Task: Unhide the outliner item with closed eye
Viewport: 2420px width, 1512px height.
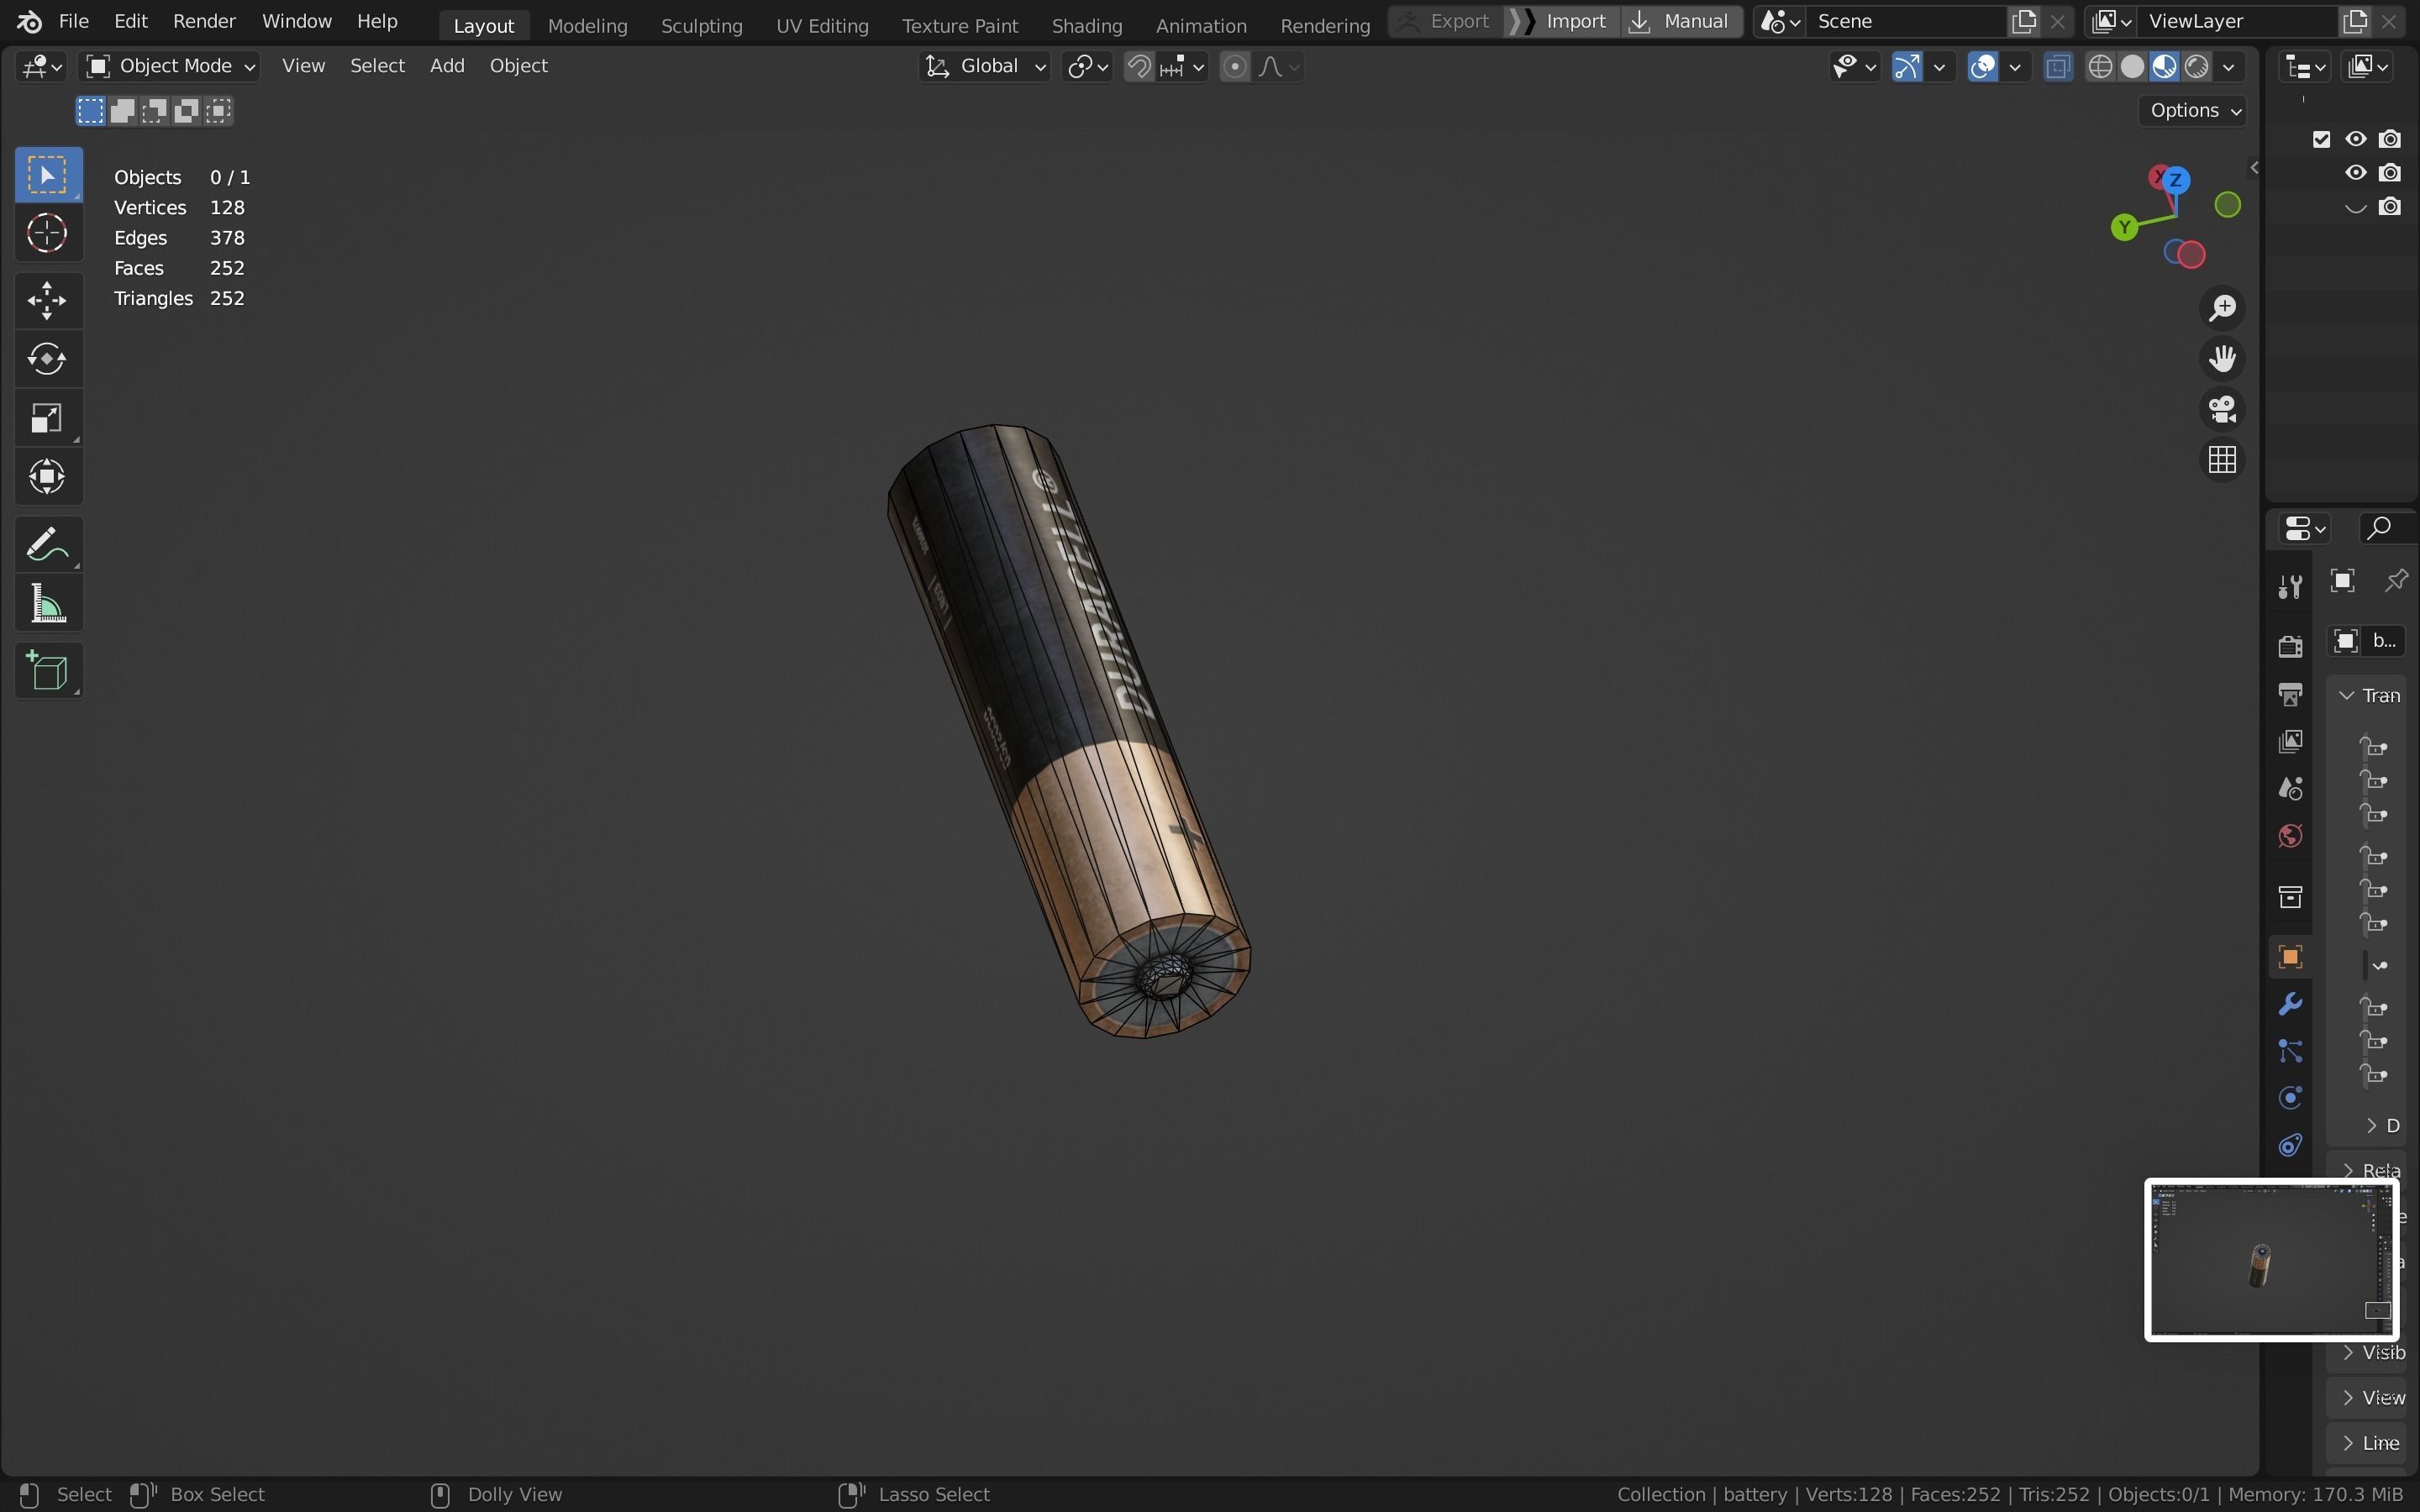Action: [2356, 207]
